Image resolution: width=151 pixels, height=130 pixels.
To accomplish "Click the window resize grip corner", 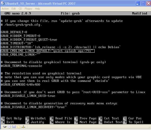I will pos(150,128).
